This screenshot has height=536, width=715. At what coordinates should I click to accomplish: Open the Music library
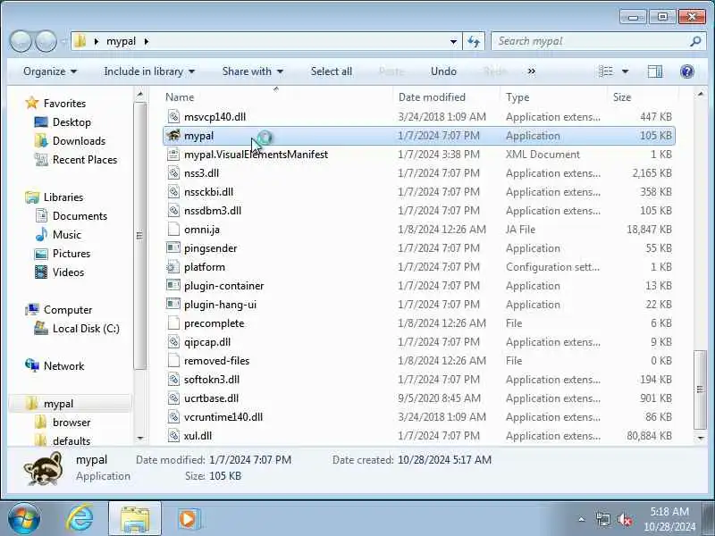66,235
